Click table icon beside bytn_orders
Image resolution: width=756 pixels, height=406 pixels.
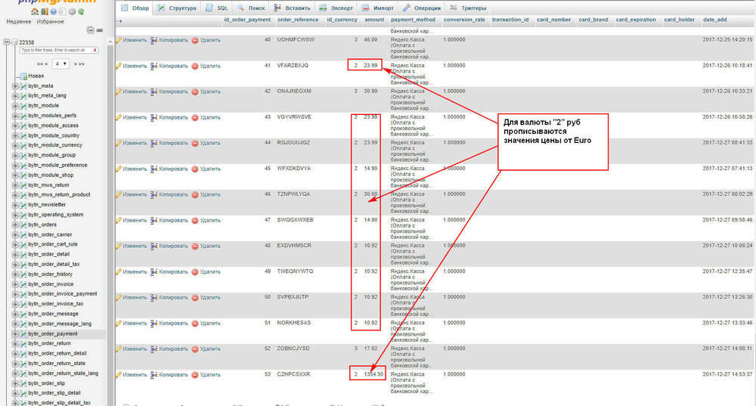(23, 225)
